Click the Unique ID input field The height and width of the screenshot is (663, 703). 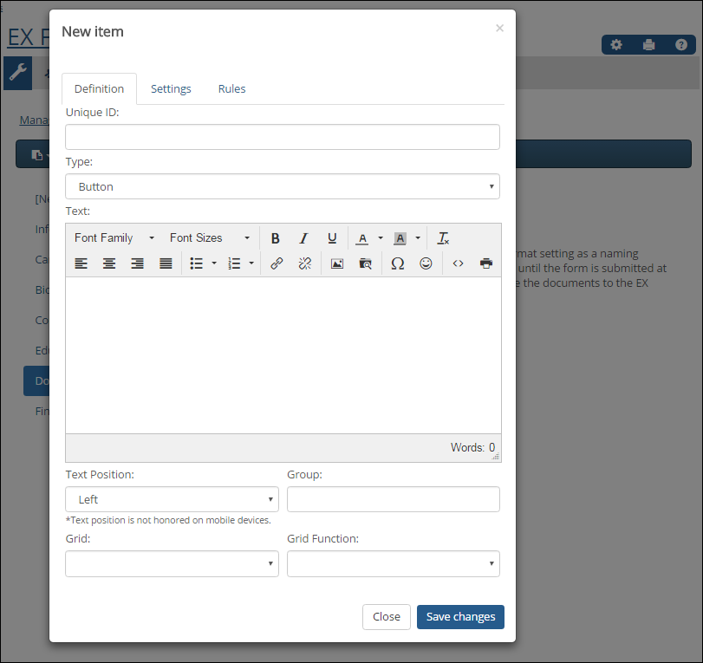coord(282,137)
